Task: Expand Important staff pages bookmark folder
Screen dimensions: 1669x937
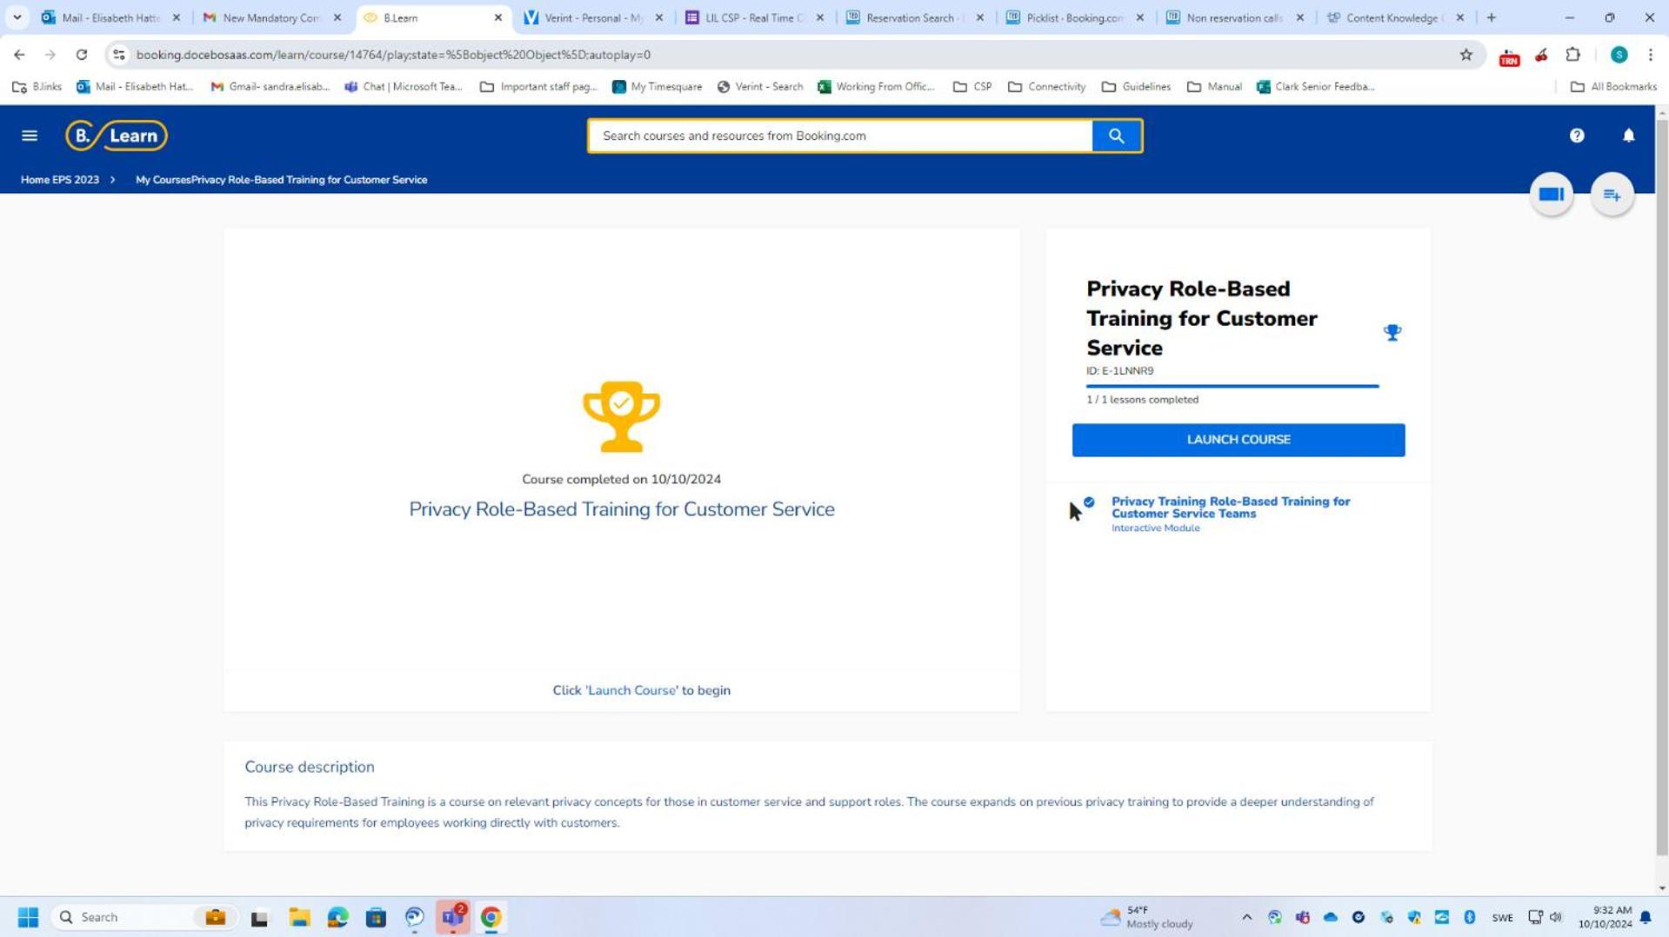Action: (x=538, y=87)
